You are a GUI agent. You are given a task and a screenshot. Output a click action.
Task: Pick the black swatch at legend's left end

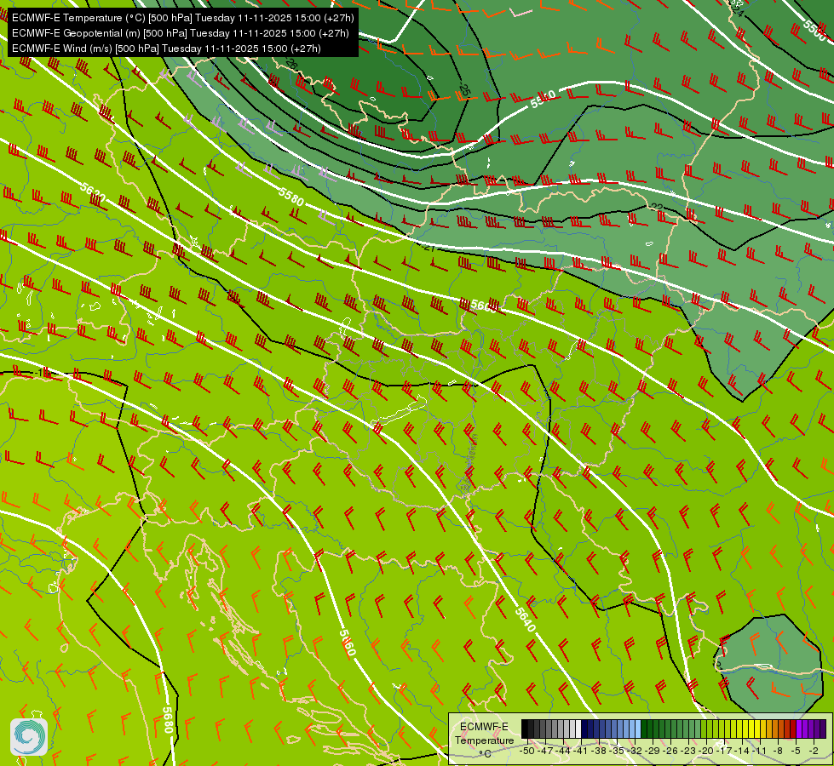click(x=525, y=729)
